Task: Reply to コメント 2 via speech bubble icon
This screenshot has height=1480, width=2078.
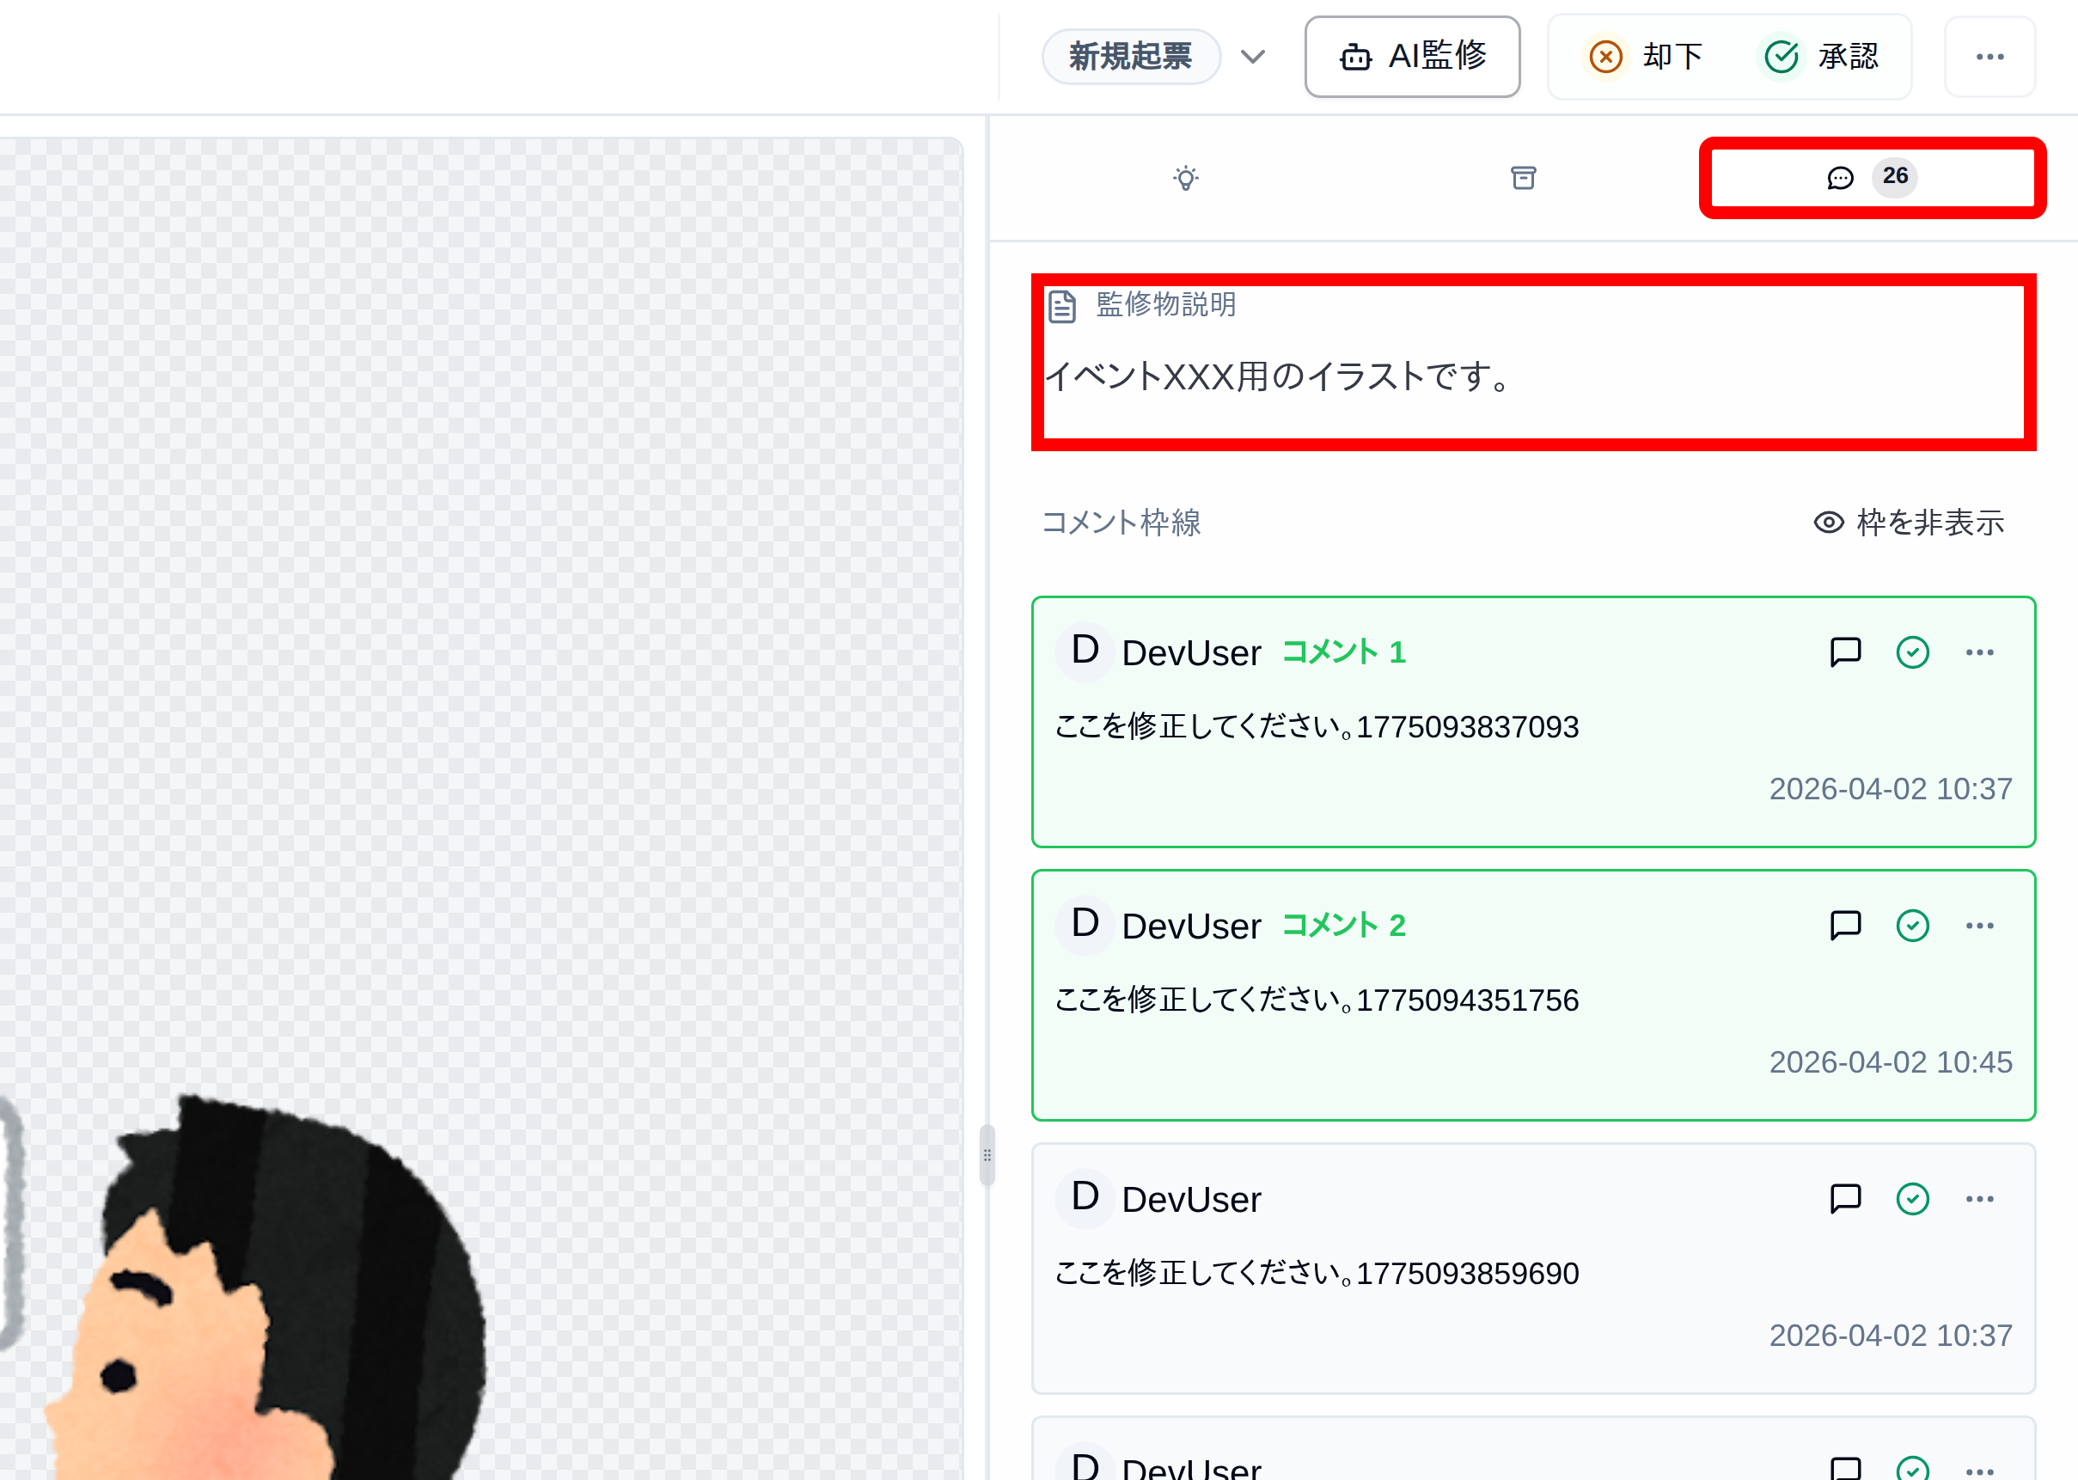Action: coord(1845,926)
